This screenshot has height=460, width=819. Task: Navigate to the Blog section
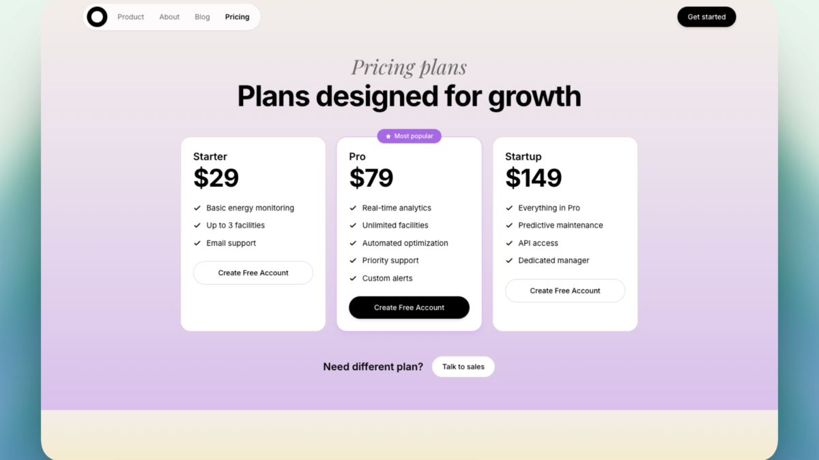(x=202, y=16)
